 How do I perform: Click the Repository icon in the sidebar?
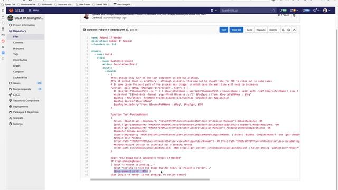click(x=10, y=31)
